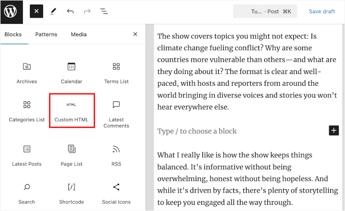Open the Document Overview list
345x211 pixels.
pos(103,11)
